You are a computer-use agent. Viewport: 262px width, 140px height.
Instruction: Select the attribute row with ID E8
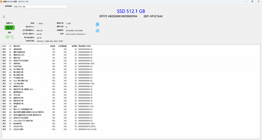pyautogui.click(x=131, y=123)
